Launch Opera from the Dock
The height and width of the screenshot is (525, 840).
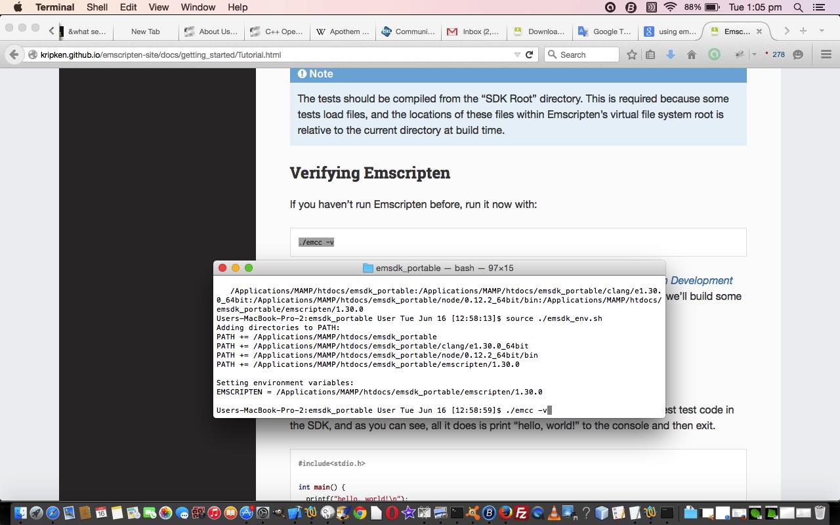(392, 513)
